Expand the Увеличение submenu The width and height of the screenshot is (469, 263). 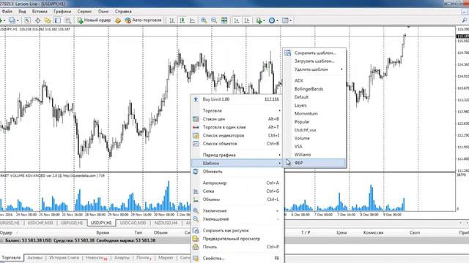pyautogui.click(x=237, y=211)
